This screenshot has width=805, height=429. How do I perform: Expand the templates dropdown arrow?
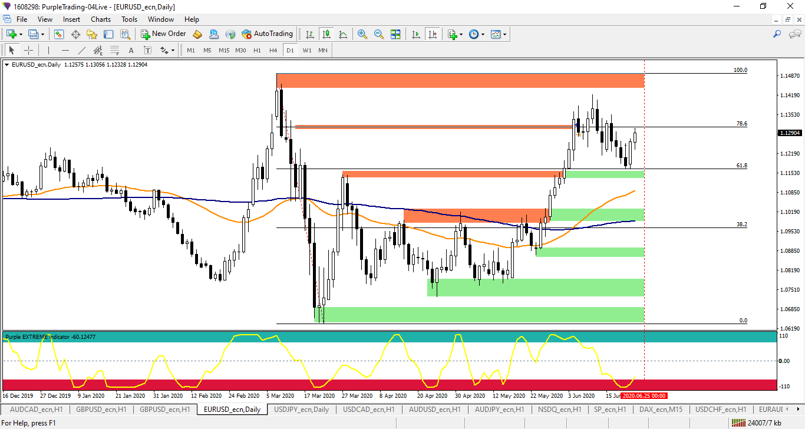coord(504,34)
